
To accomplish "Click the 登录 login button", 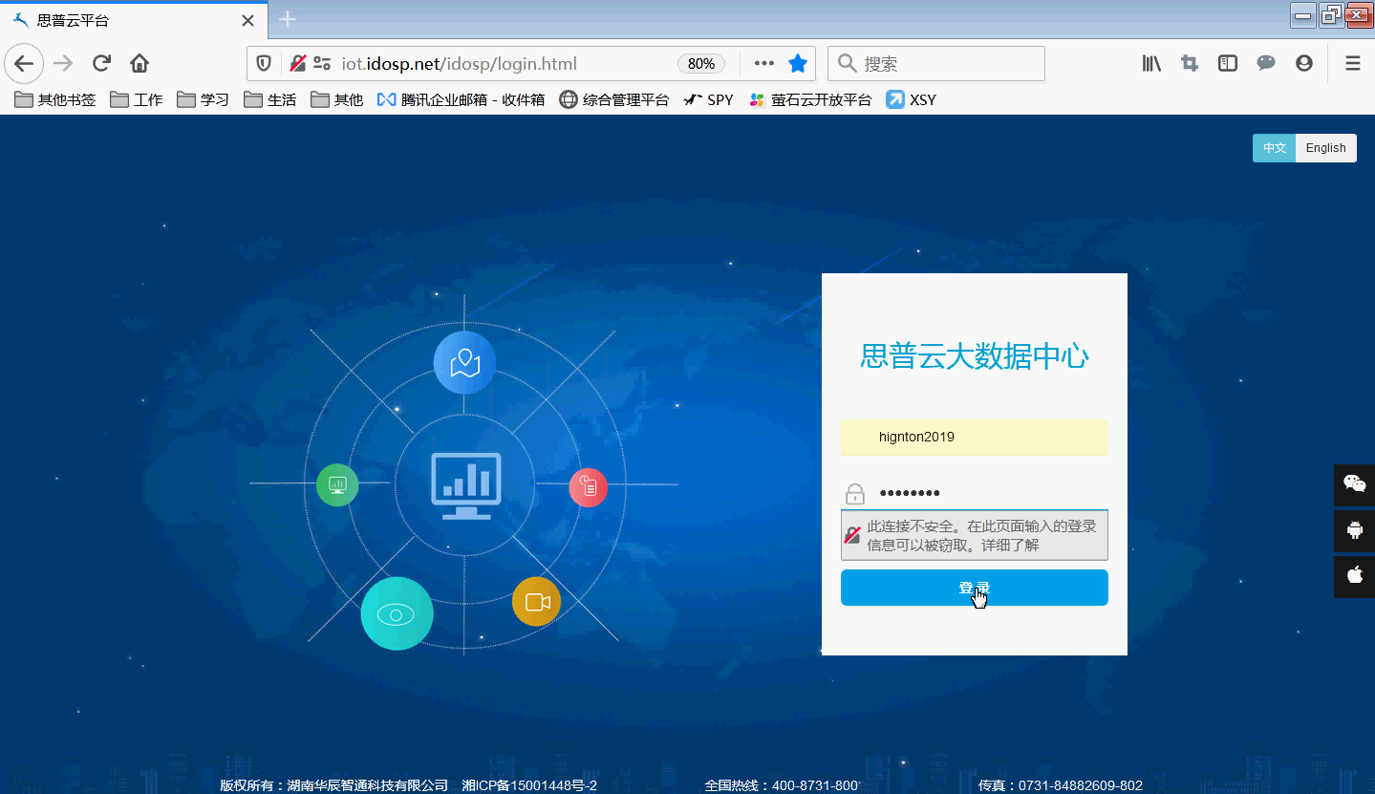I will [x=974, y=587].
